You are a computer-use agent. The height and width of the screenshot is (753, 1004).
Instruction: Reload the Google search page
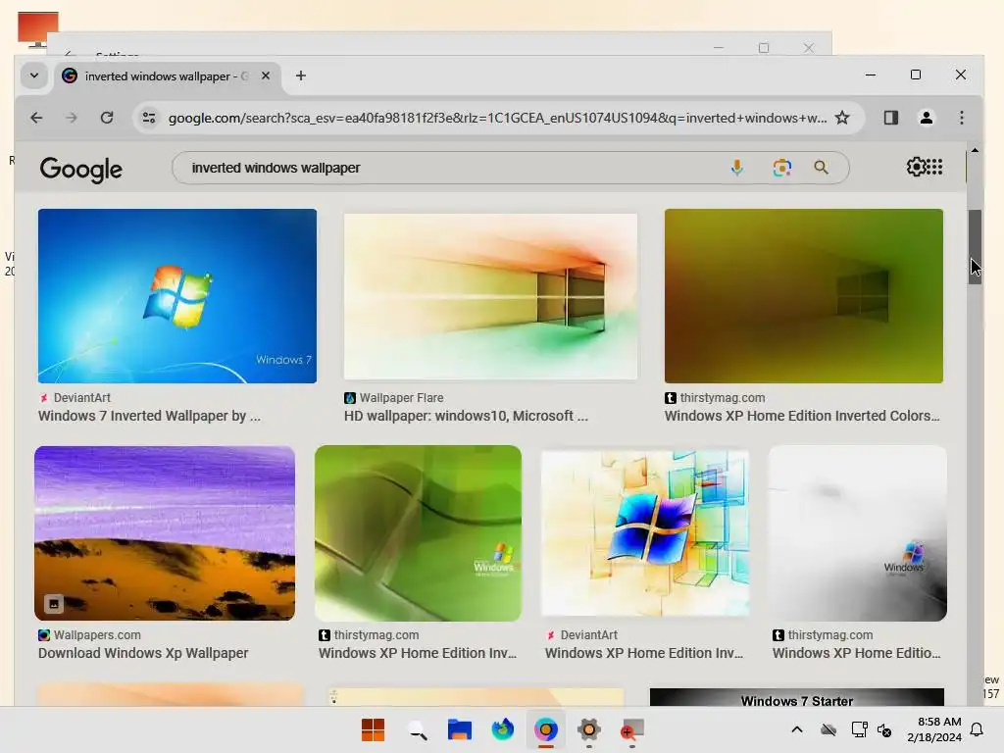point(107,118)
